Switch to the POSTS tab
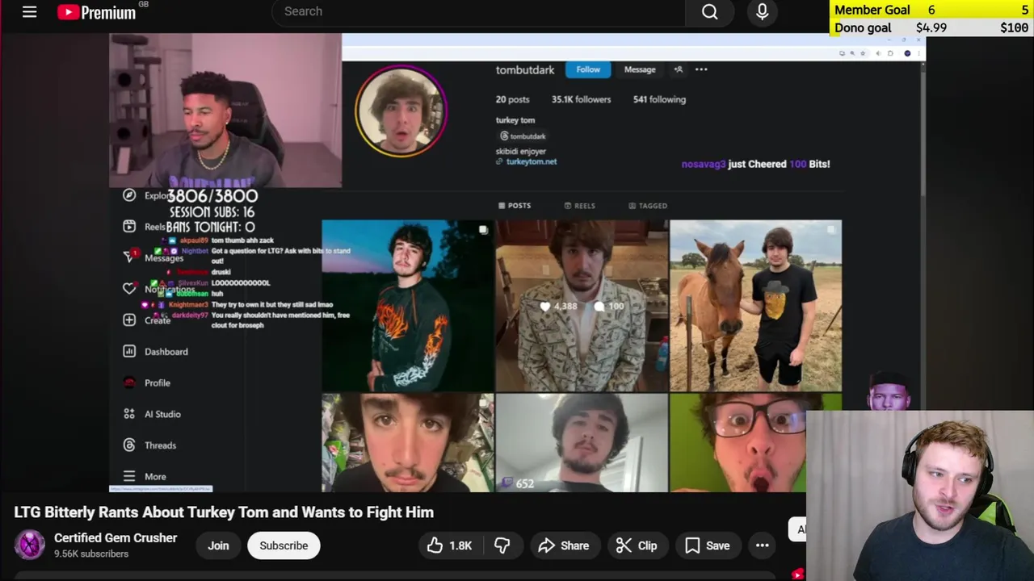 tap(515, 206)
